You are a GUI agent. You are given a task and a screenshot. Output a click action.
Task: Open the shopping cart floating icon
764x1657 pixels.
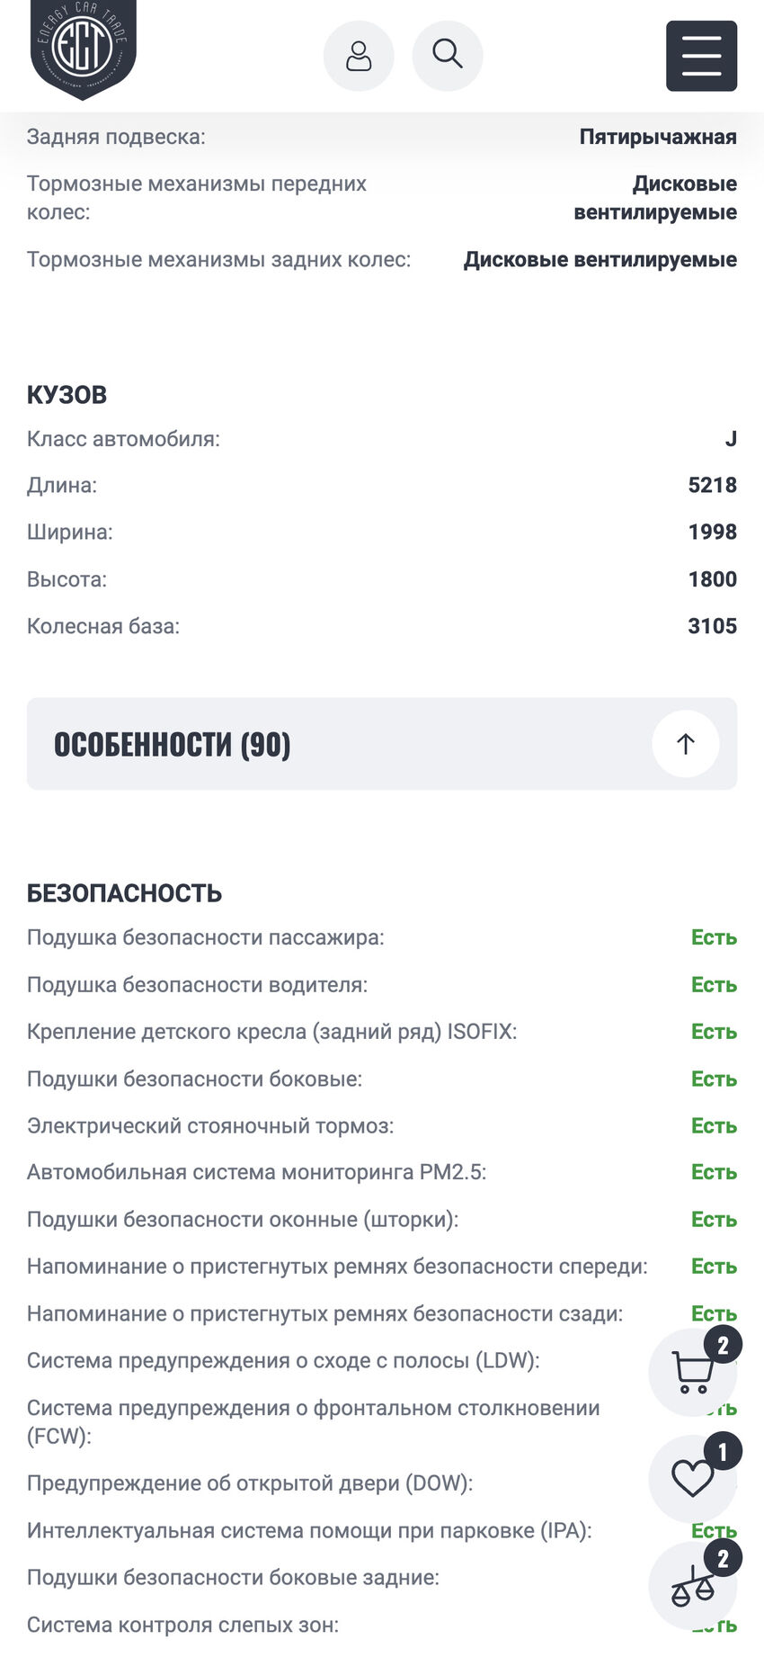tap(692, 1372)
